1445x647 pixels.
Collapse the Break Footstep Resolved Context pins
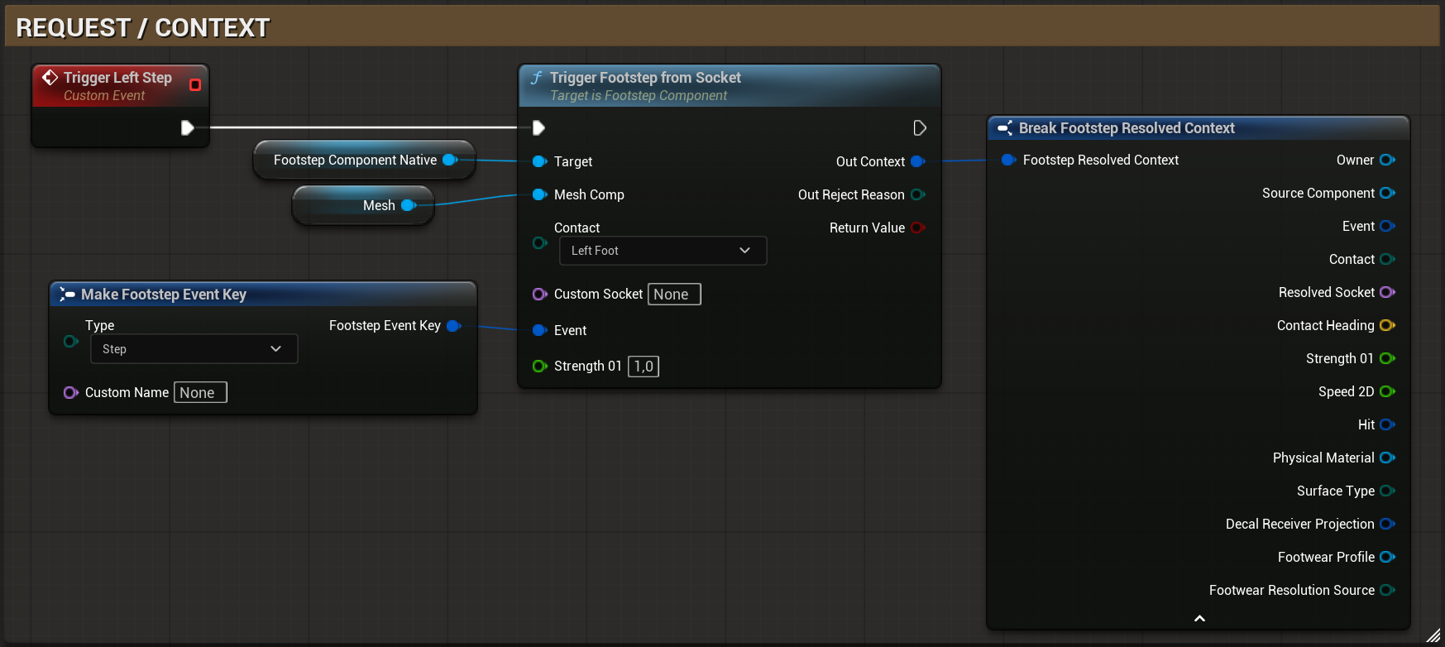coord(1199,618)
